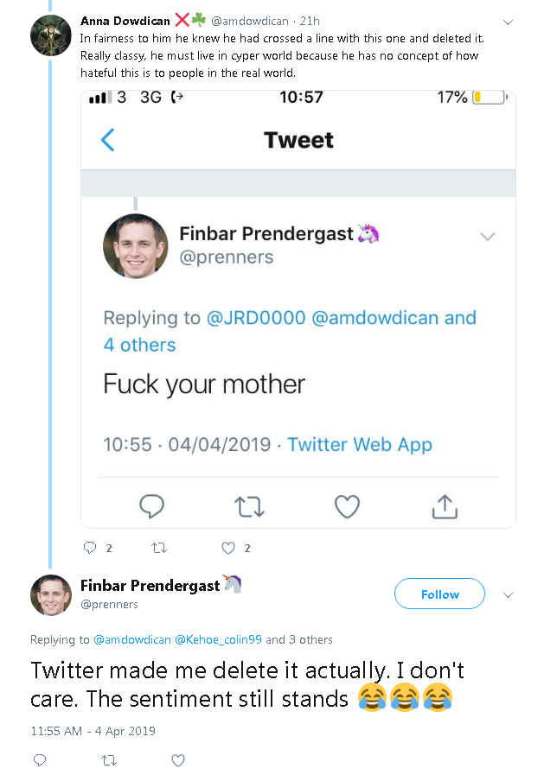Open @Kehoe_colin99 mention link
Image resolution: width=544 pixels, height=775 pixels.
click(x=219, y=640)
